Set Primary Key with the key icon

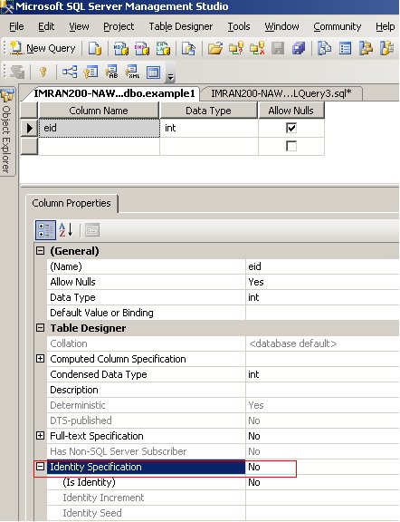[43, 72]
